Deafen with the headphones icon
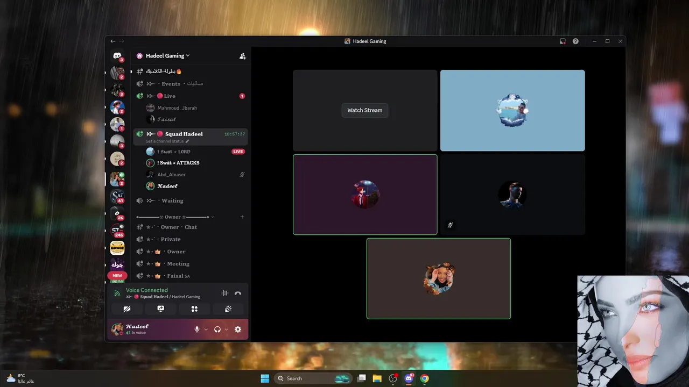The image size is (689, 387). pos(217,329)
